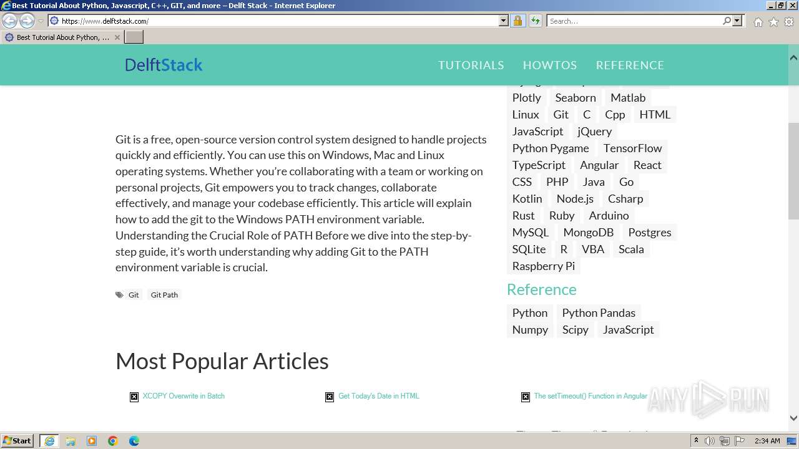Open the Rust tag
The image size is (799, 449).
coord(524,215)
